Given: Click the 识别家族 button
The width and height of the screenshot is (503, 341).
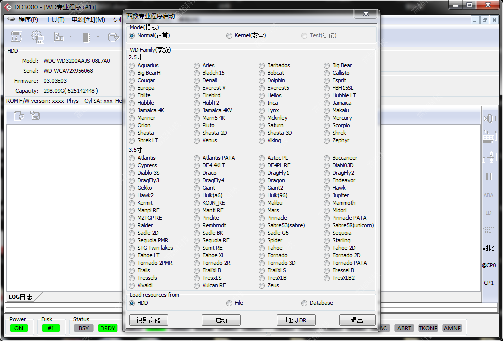Looking at the screenshot, I should pos(148,320).
